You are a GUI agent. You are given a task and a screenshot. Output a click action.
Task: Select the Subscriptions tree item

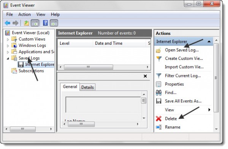[x=31, y=71]
